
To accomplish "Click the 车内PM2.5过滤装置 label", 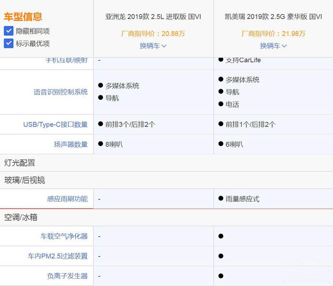I will (x=57, y=256).
